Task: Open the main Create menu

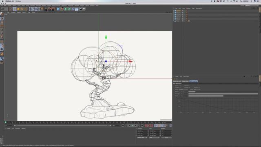Action: (9, 6)
